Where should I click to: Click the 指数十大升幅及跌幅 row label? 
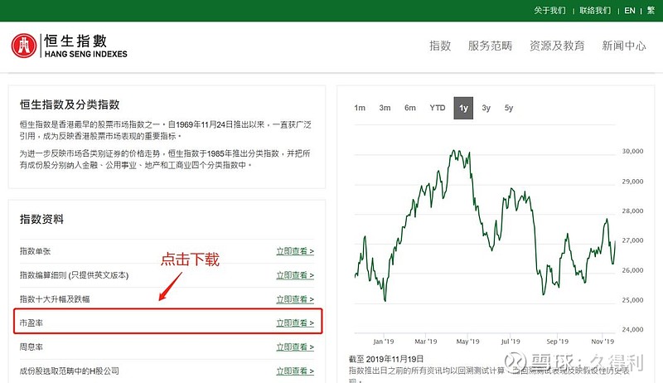[55, 299]
